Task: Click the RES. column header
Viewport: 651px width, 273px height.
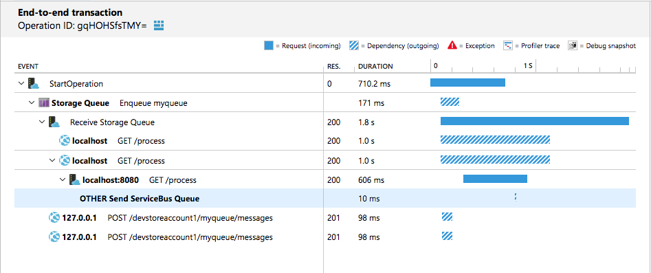Action: [x=334, y=67]
